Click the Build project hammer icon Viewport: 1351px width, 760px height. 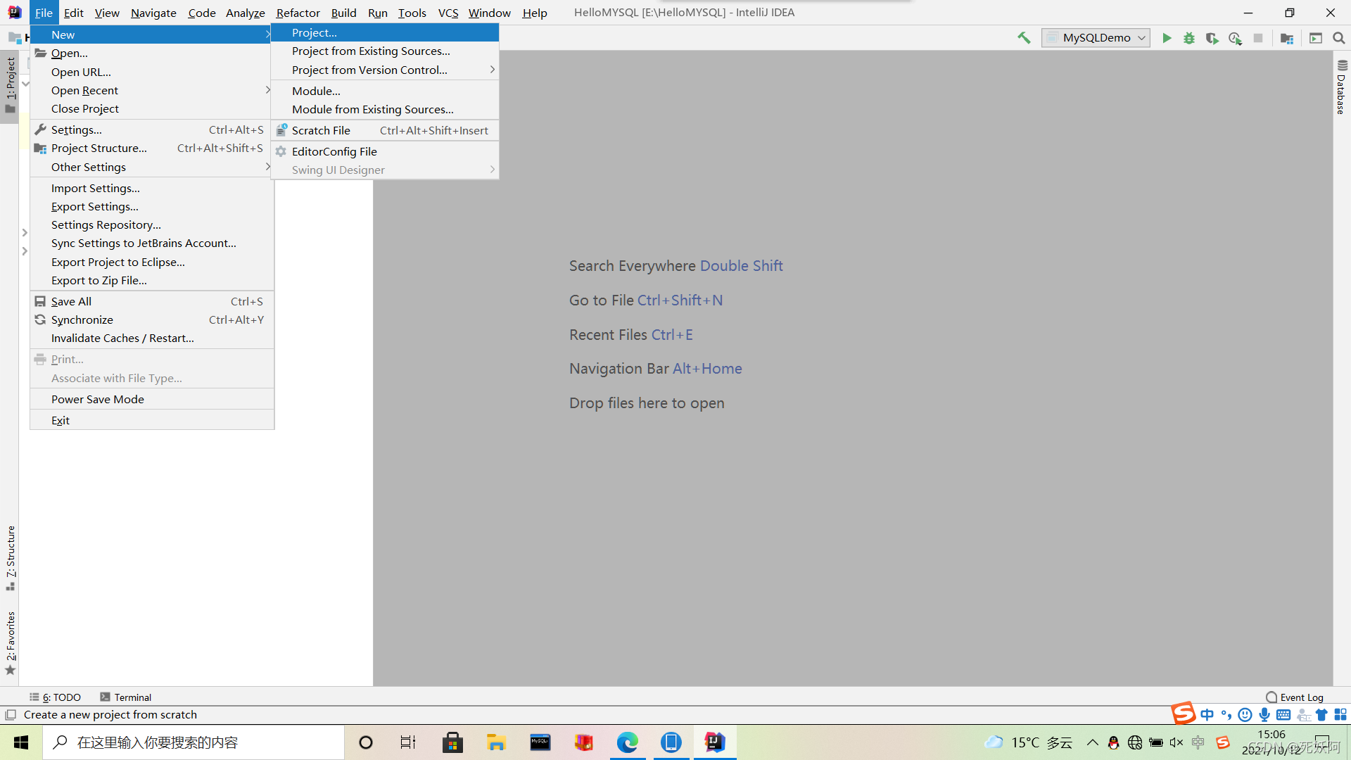pyautogui.click(x=1024, y=38)
